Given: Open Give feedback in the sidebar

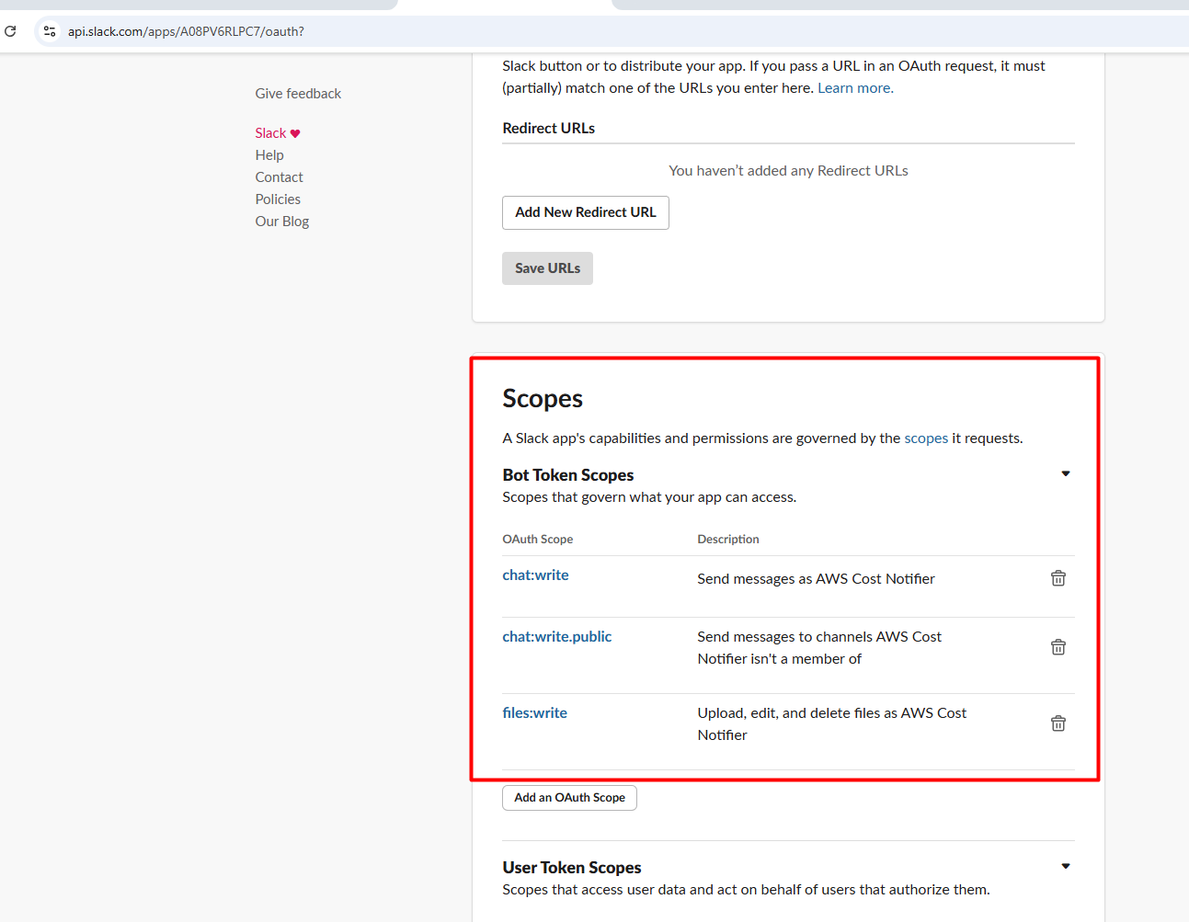Looking at the screenshot, I should pyautogui.click(x=298, y=94).
